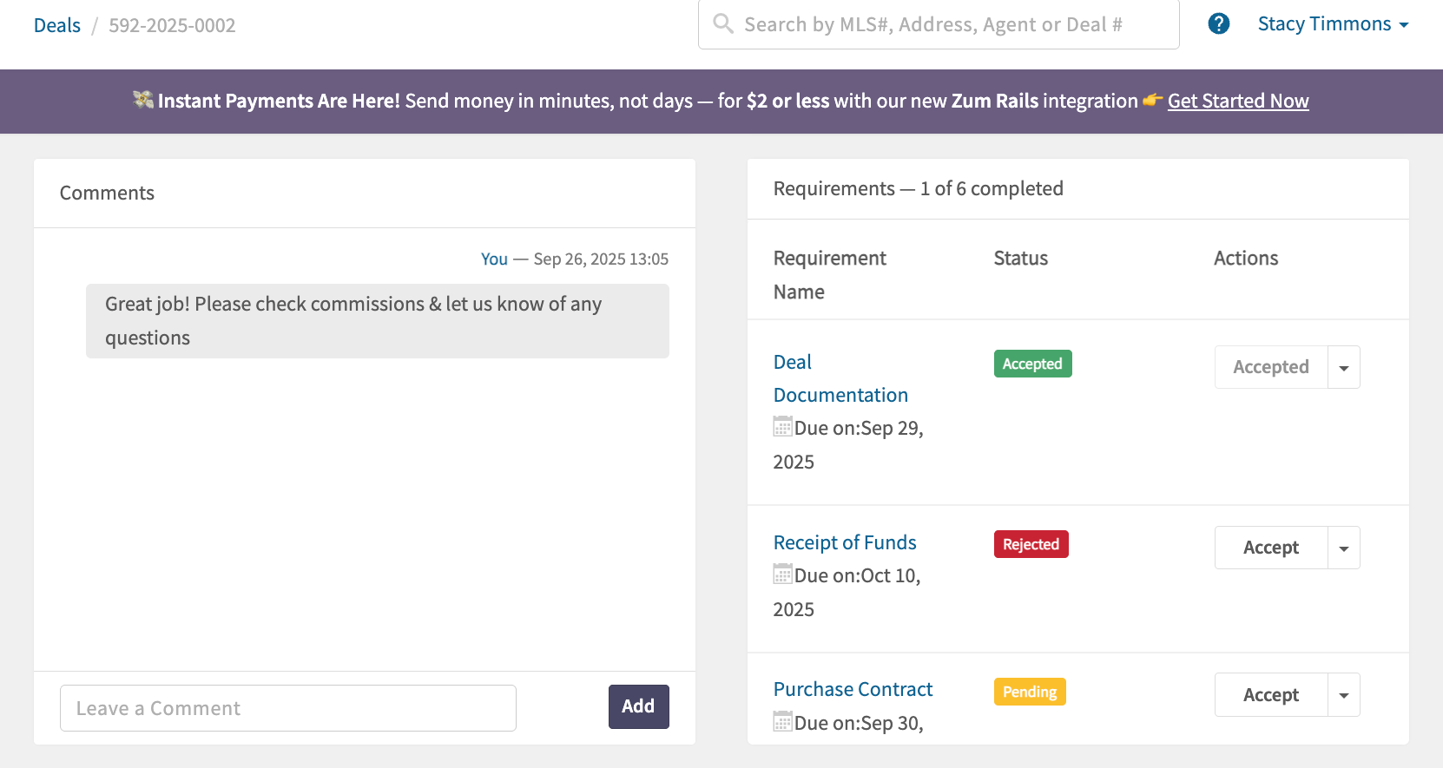This screenshot has height=768, width=1443.
Task: Expand action dropdown for Deal Documentation
Action: point(1343,368)
